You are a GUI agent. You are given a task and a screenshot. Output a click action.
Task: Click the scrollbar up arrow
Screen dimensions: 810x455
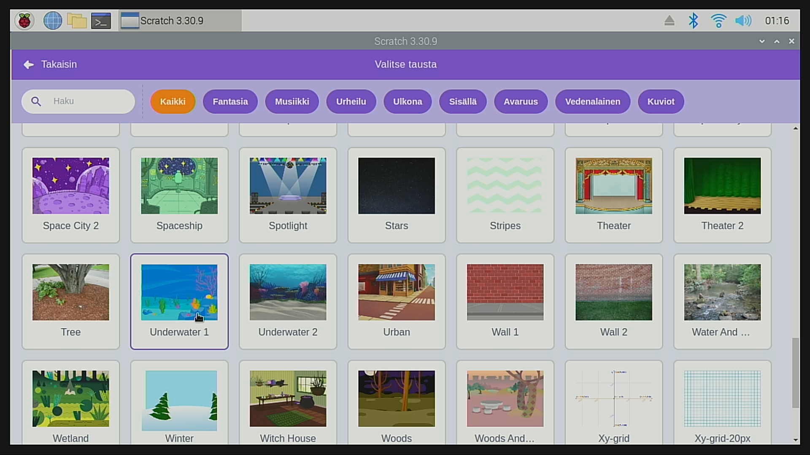[796, 128]
